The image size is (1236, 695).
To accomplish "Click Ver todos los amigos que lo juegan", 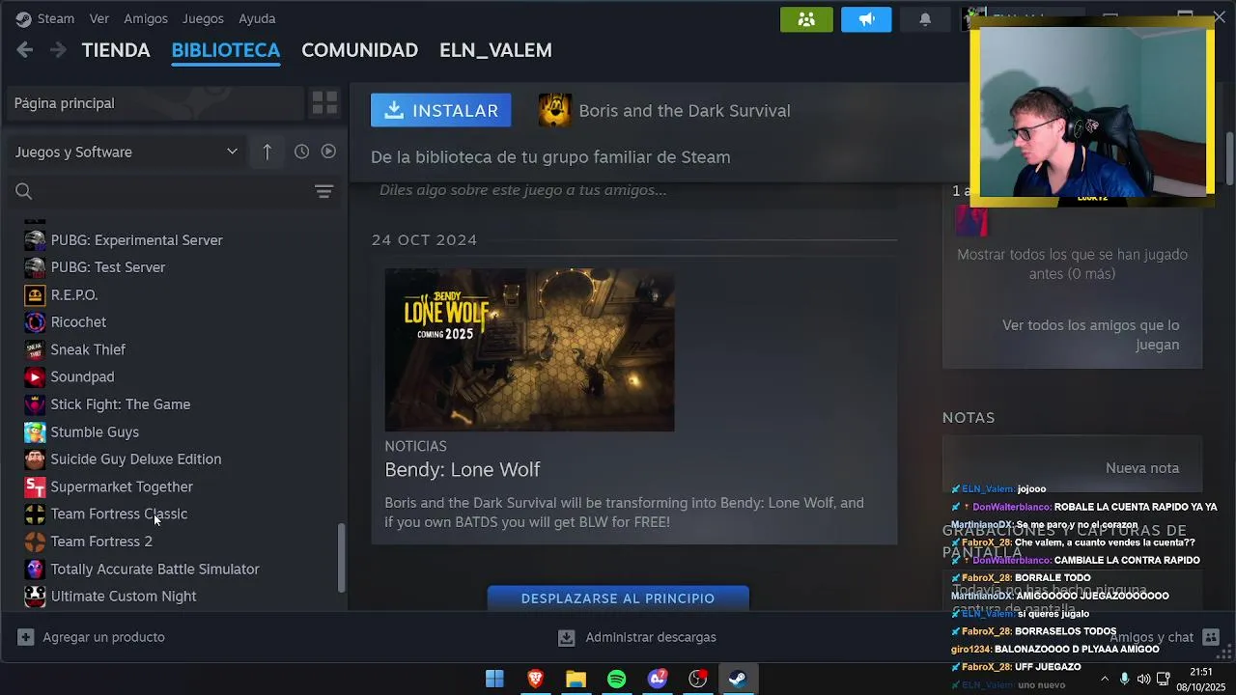I will (1090, 335).
